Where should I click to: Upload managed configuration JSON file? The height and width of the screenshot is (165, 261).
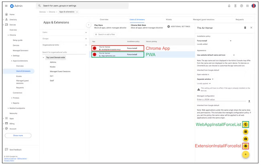(x=249, y=101)
